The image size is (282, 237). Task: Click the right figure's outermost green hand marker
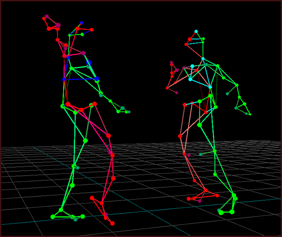coord(250,115)
